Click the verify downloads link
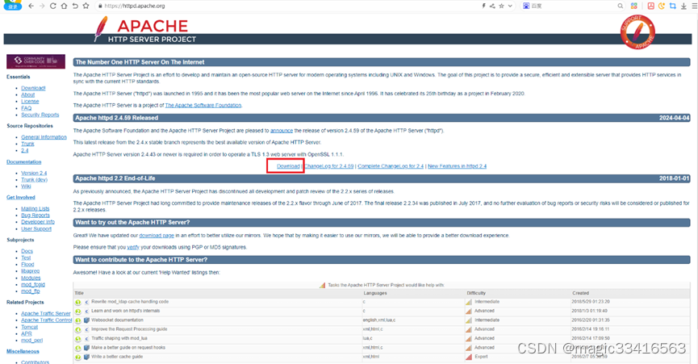Screen dimensions: 698x364 pos(133,248)
